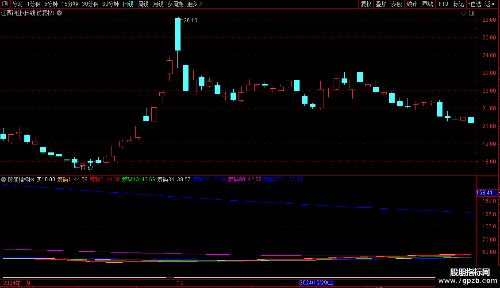Click the 2024/10/29 date marker on time axis
Image resolution: width=500 pixels, height=288 pixels.
click(316, 283)
